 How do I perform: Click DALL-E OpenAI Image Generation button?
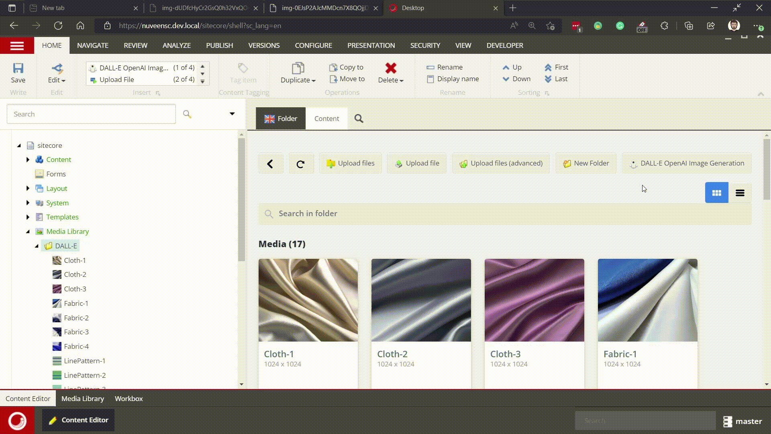(x=687, y=164)
